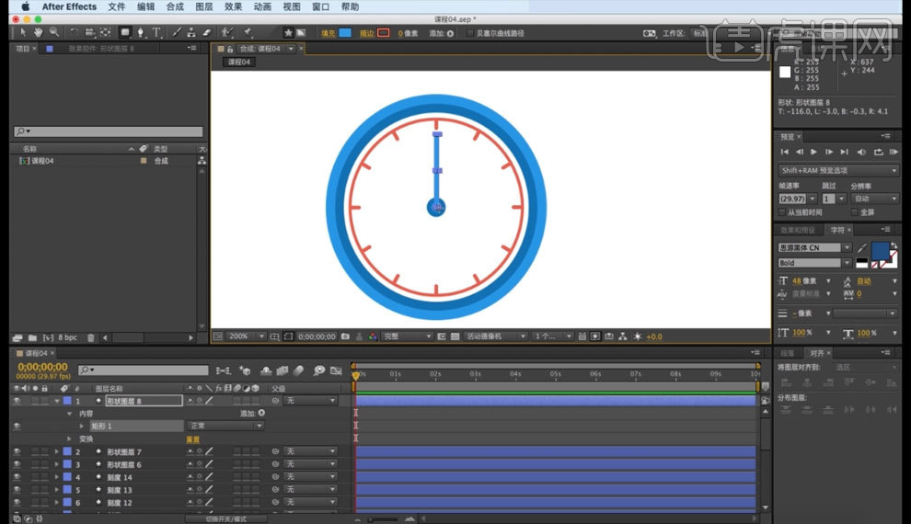Screen dimensions: 911x524
Task: Open the 合成 menu
Action: tap(174, 7)
